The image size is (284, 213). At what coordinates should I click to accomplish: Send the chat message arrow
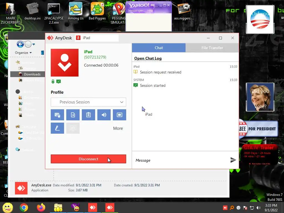pyautogui.click(x=233, y=160)
